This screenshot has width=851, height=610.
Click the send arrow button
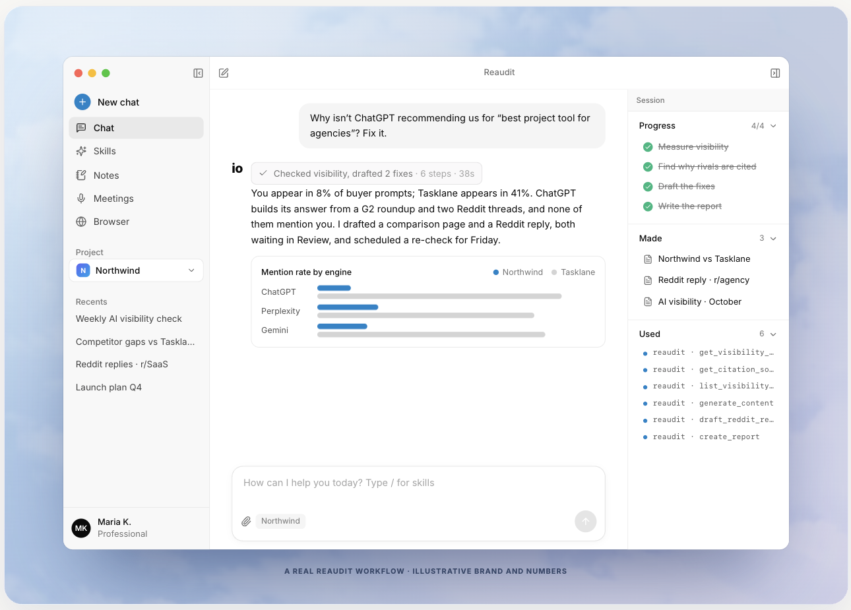tap(585, 522)
